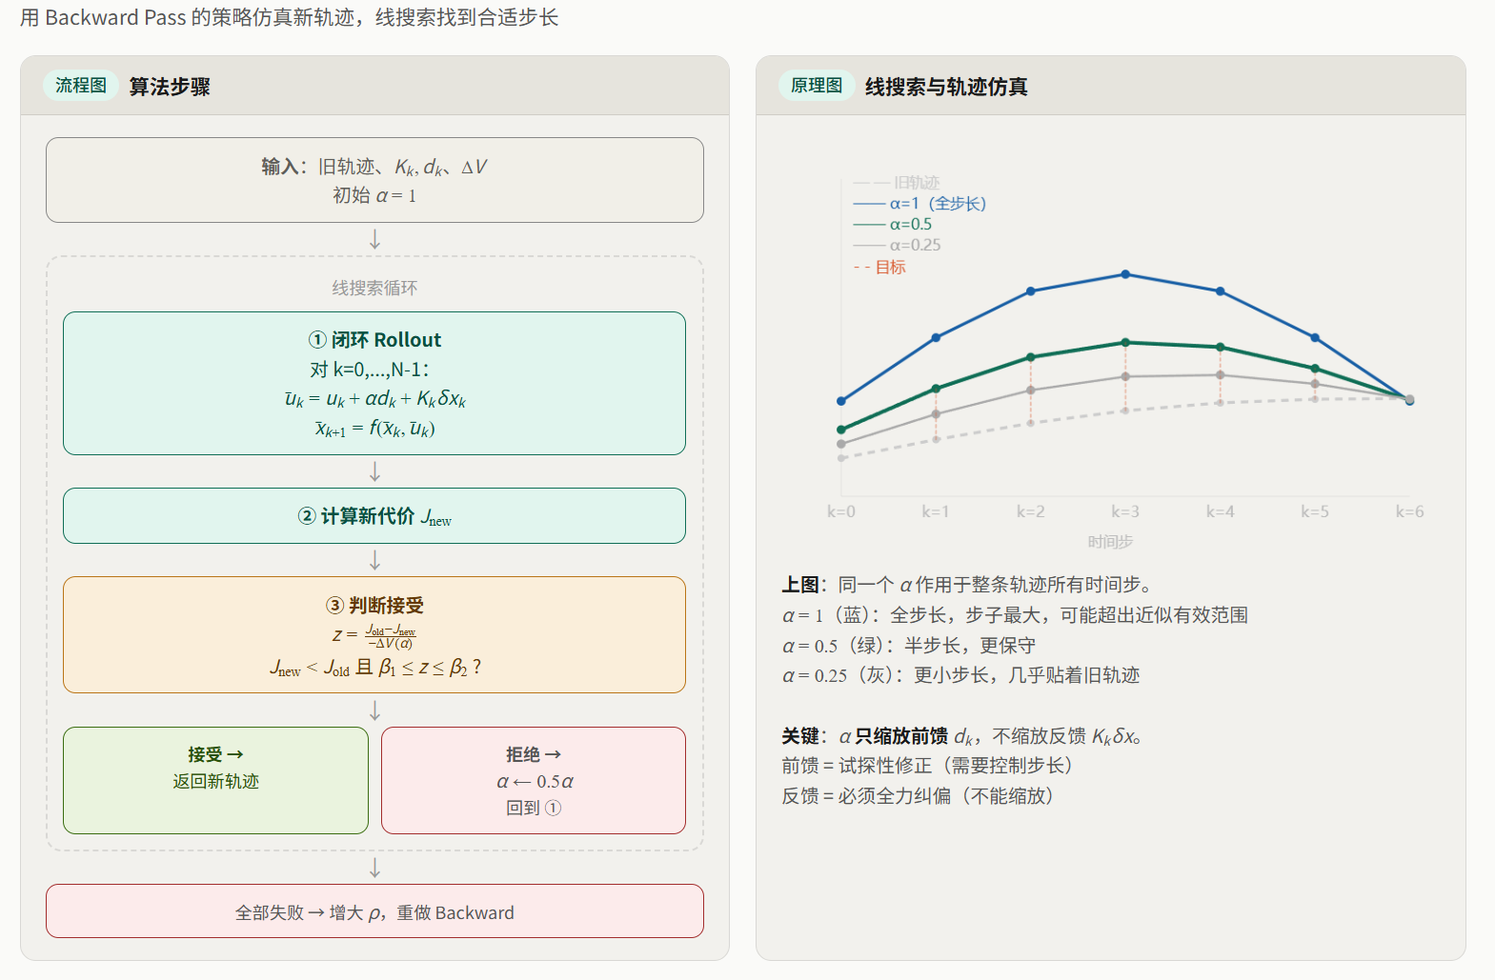
Task: Click the blue curve's point at k=5
Action: (x=1315, y=338)
